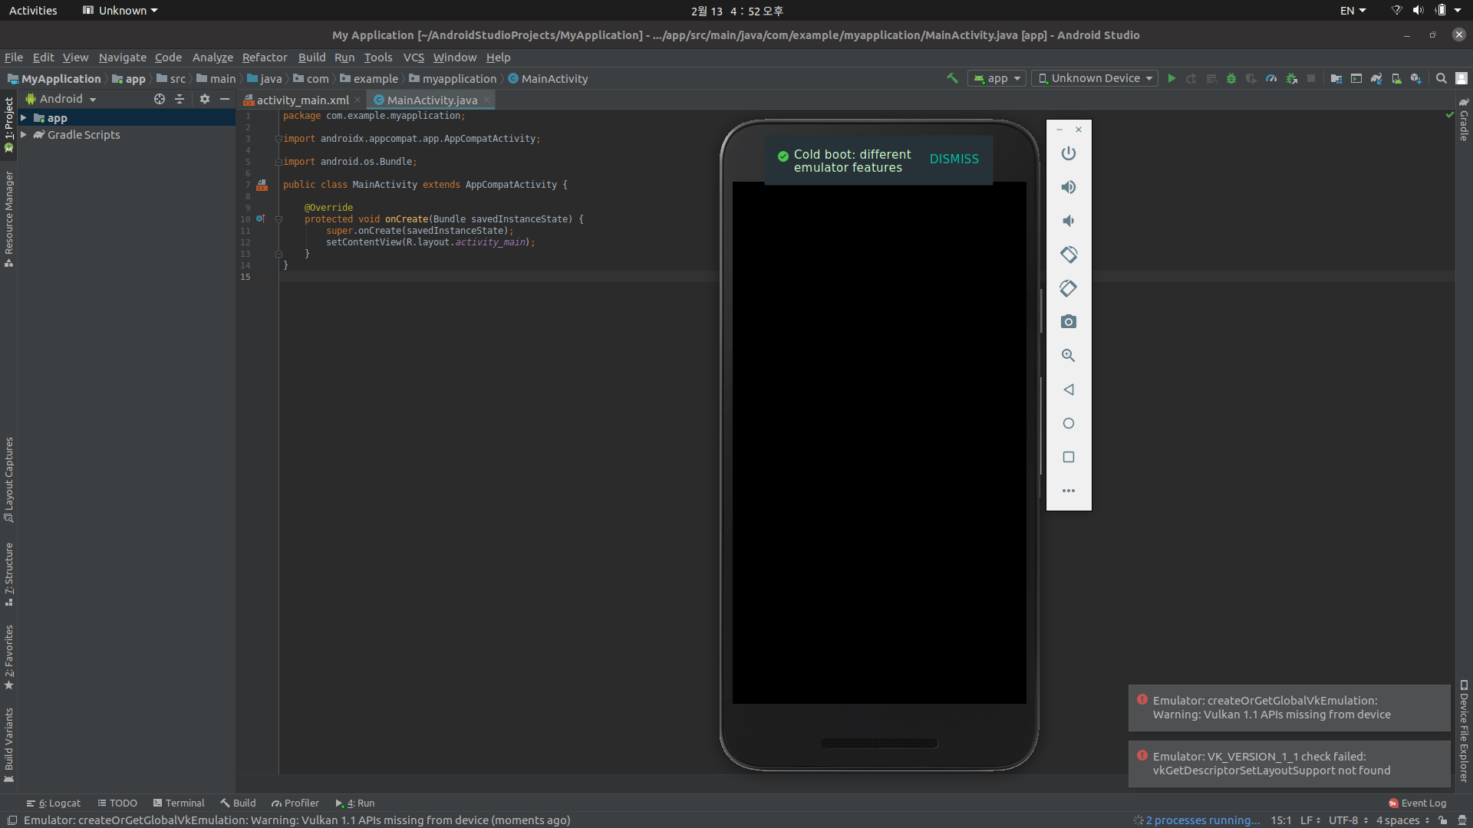
Task: Rotate emulator left with upper rotate icon
Action: pyautogui.click(x=1069, y=255)
